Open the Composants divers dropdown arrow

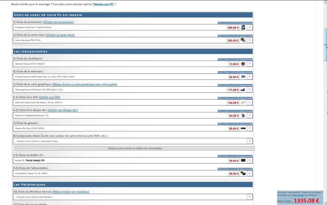click(x=249, y=141)
